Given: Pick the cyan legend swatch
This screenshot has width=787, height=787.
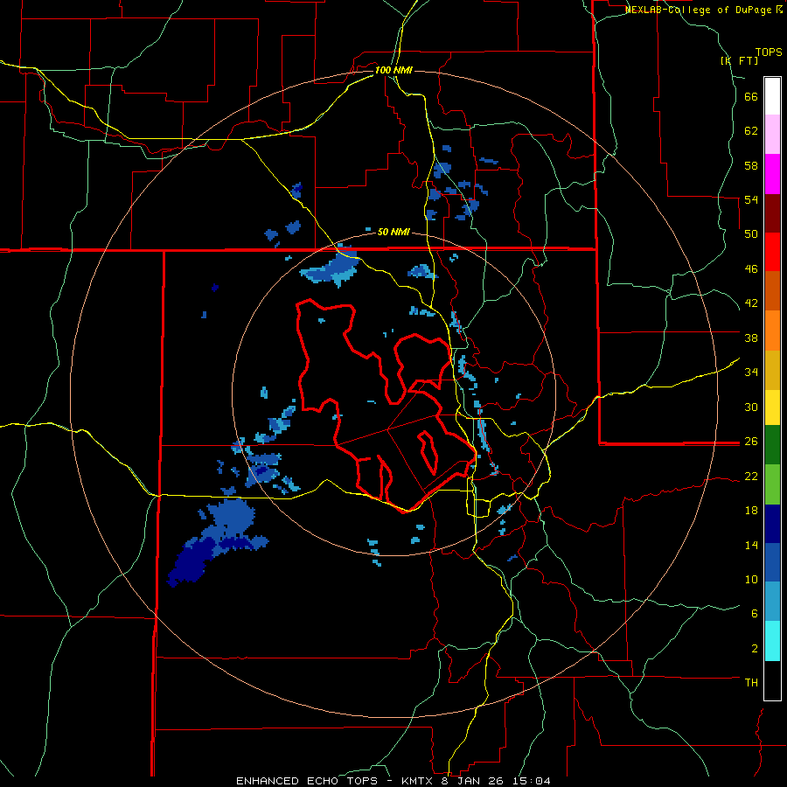Looking at the screenshot, I should [772, 641].
